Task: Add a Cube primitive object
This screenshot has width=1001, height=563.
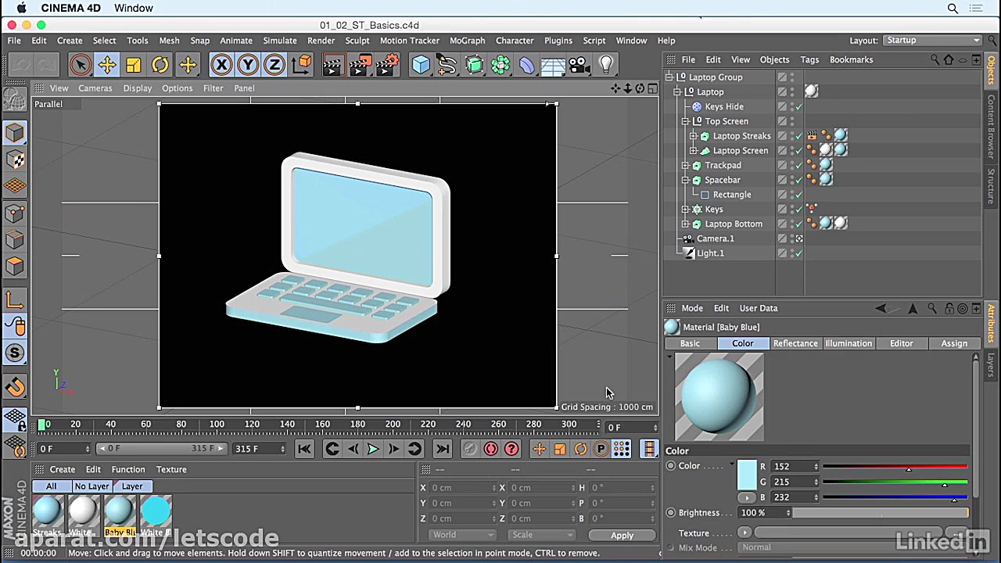Action: 421,65
